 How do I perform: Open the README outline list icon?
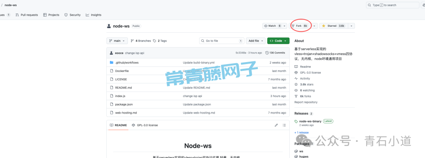[x=284, y=125]
